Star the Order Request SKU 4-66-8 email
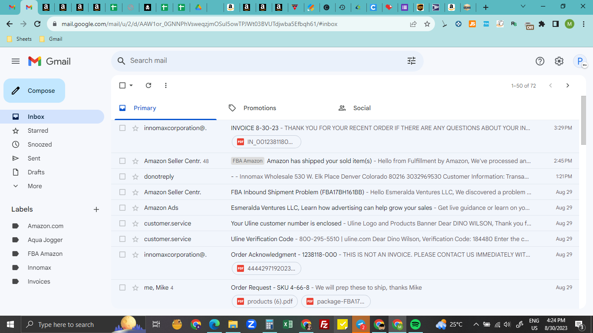593x333 pixels. point(135,287)
